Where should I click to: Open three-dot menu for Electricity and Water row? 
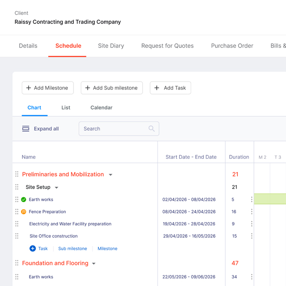pos(252,224)
